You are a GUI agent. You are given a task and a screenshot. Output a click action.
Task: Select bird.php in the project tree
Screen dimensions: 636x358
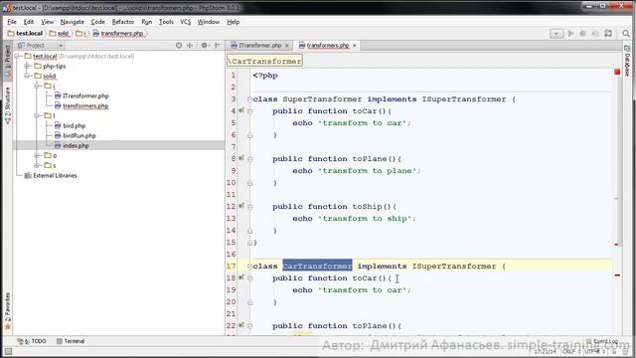[74, 126]
